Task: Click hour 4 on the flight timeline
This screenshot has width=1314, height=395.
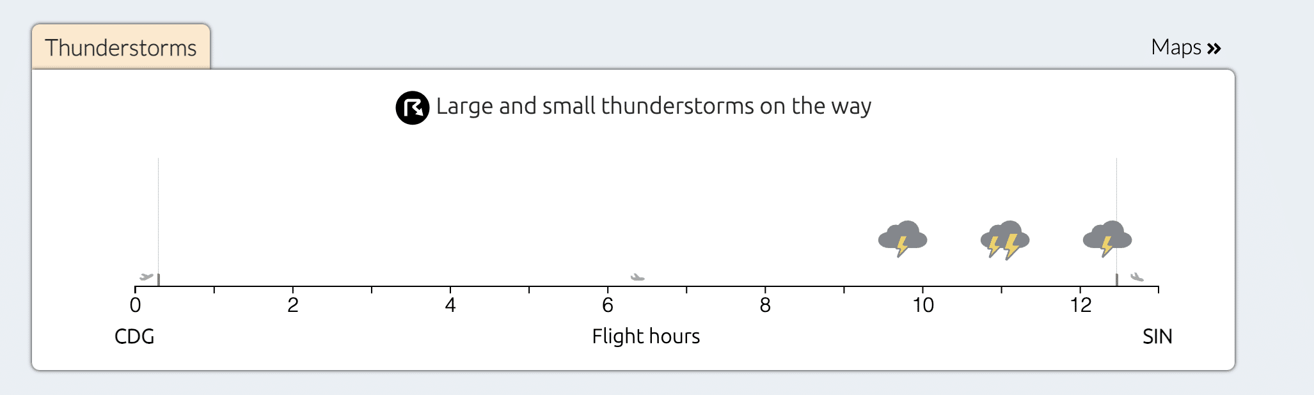Action: [x=450, y=305]
